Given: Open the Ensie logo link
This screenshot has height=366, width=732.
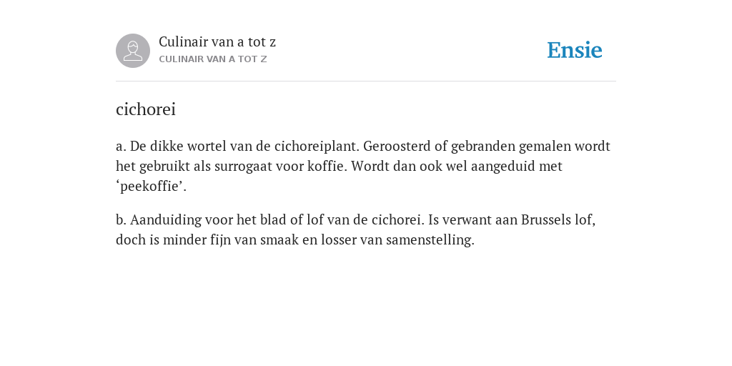Looking at the screenshot, I should 574,51.
